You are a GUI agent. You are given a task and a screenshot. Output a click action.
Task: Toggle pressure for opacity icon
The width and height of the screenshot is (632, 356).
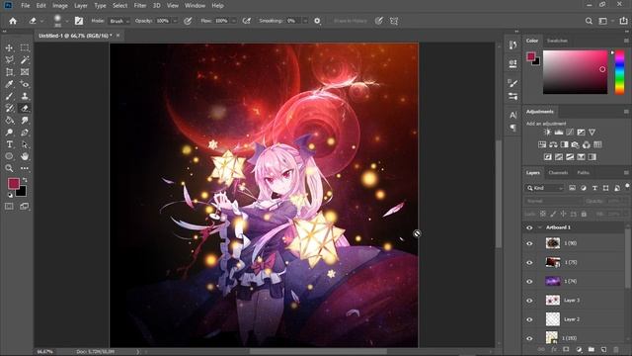coord(188,21)
